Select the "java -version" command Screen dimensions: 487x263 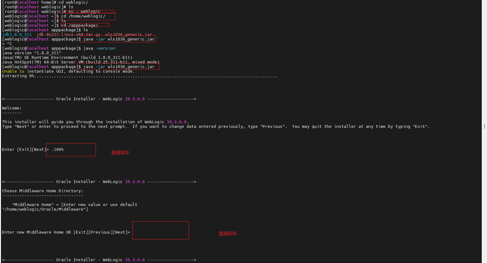[99, 48]
